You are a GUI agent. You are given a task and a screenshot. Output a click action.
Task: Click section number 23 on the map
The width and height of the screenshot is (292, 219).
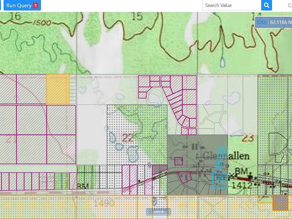[248, 139]
